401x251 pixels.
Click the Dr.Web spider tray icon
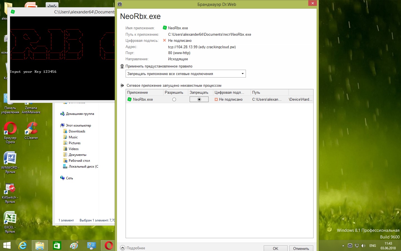click(350, 246)
